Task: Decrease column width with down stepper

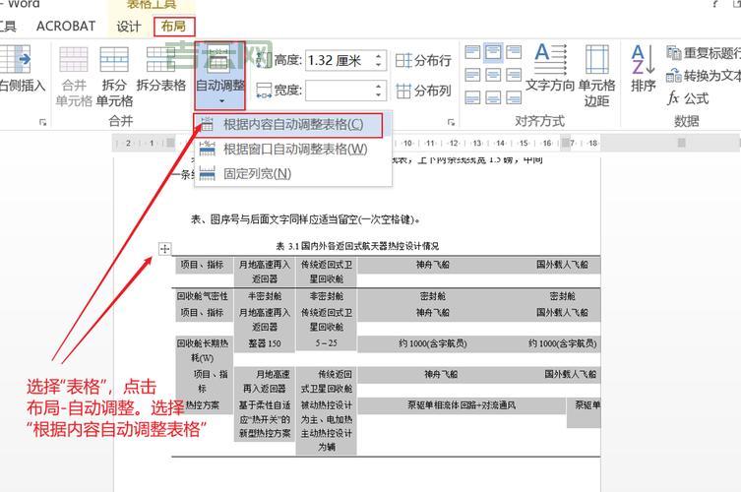Action: point(379,95)
